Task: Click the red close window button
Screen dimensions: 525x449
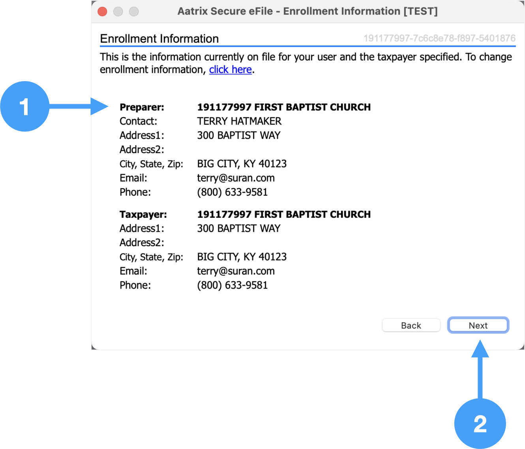Action: point(102,11)
